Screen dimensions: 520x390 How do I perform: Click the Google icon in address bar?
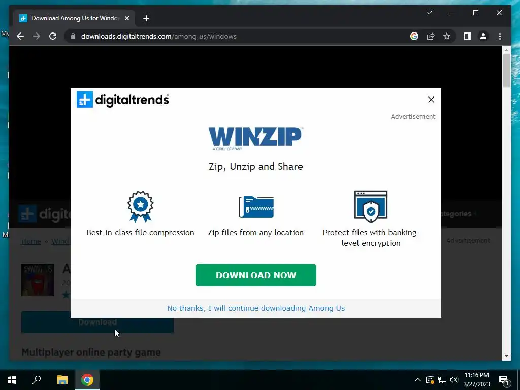[414, 36]
